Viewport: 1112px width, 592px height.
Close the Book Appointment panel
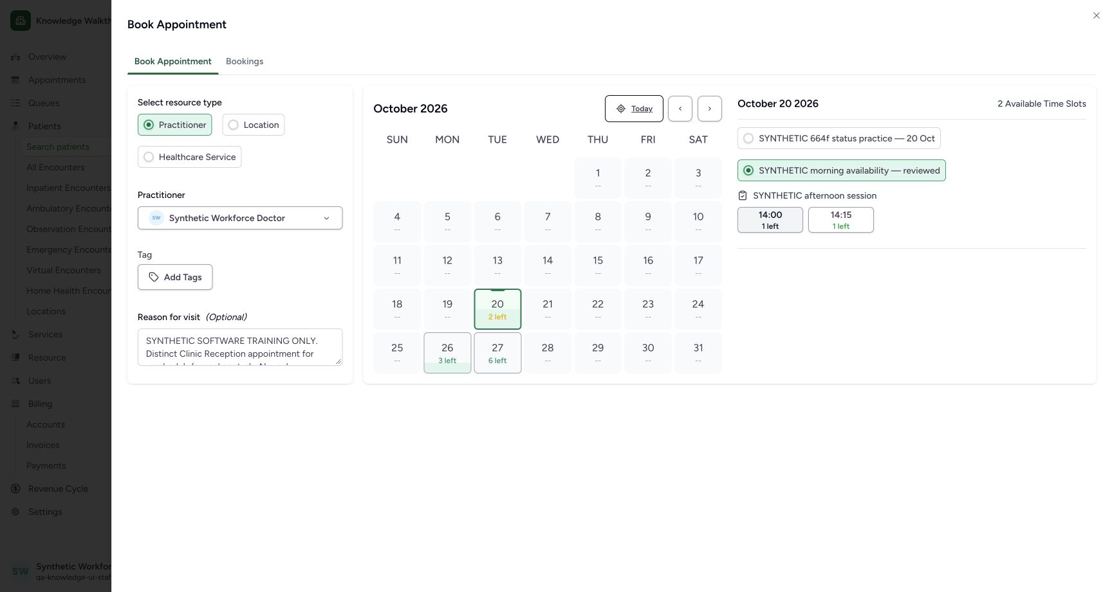point(1096,15)
